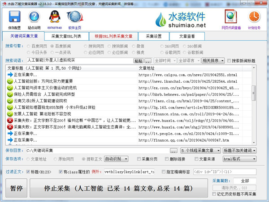The height and width of the screenshot is (202, 269).
Task: Click the 暂停 pause button
Action: click(x=16, y=188)
